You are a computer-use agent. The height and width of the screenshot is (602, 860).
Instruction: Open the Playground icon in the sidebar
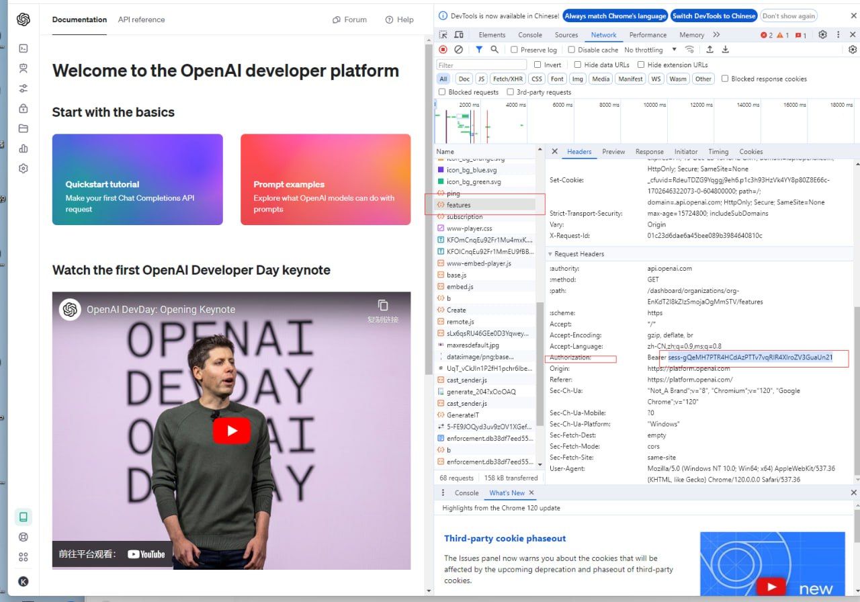24,48
